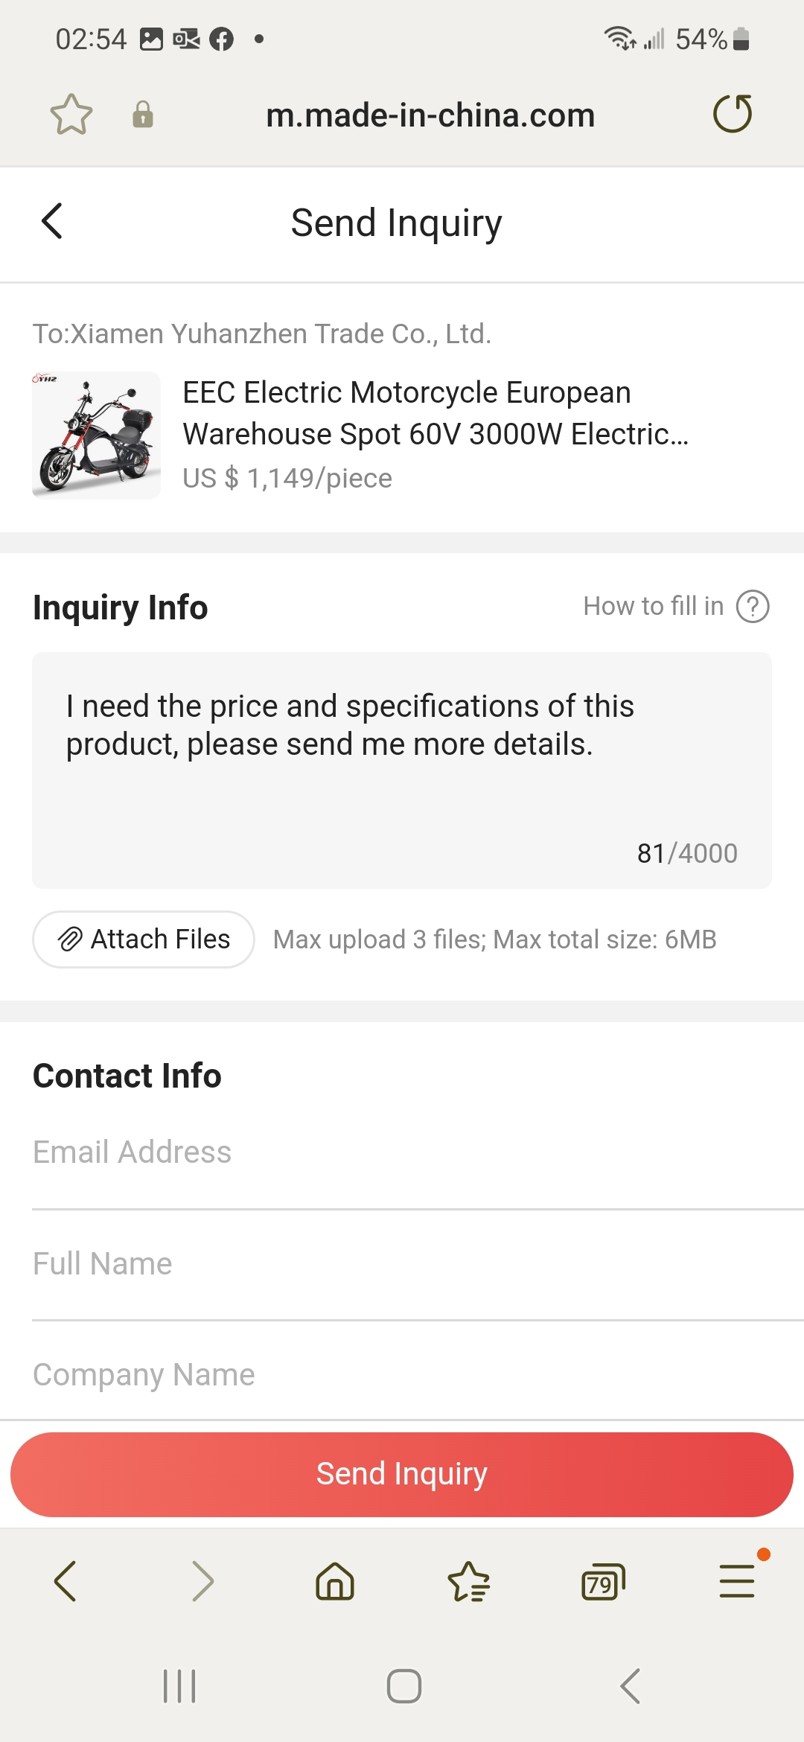Image resolution: width=804 pixels, height=1742 pixels.
Task: Focus the Company Name field
Action: 402,1375
